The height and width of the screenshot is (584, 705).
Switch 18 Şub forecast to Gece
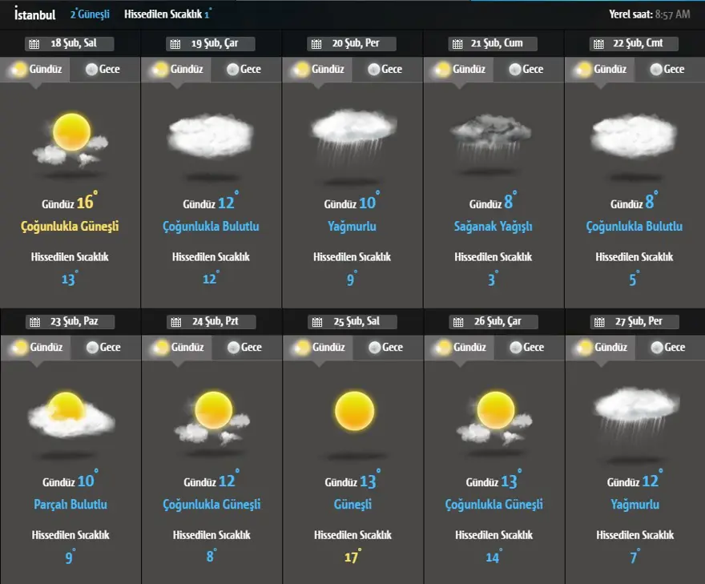102,70
